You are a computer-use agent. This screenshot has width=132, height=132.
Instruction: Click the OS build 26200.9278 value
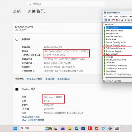coord(50,109)
